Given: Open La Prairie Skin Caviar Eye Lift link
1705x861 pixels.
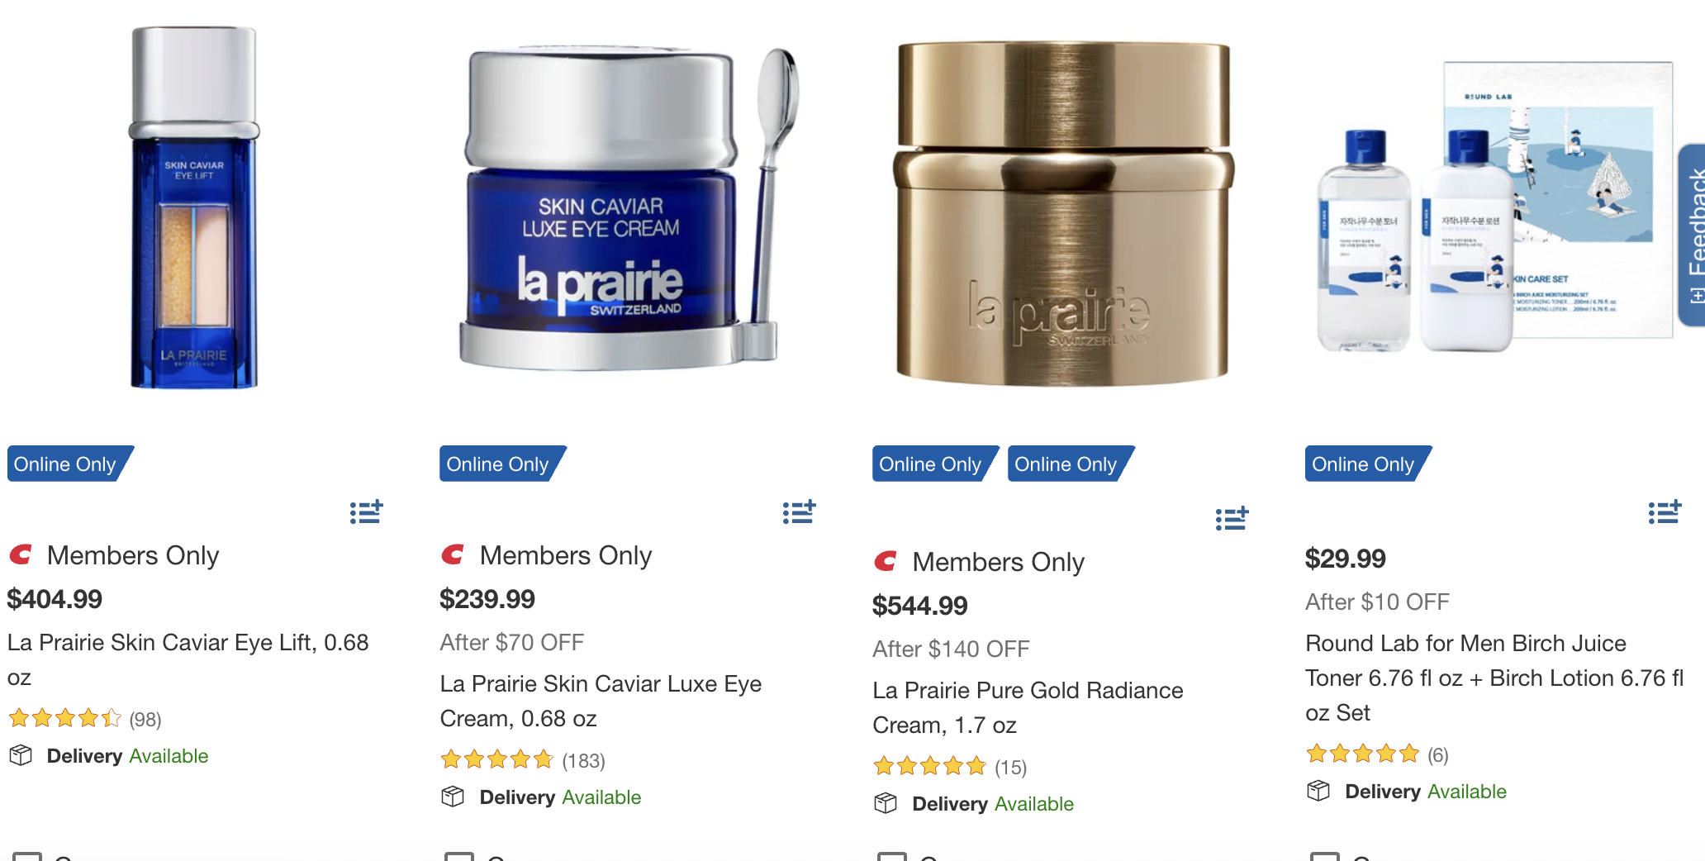Looking at the screenshot, I should [x=188, y=659].
